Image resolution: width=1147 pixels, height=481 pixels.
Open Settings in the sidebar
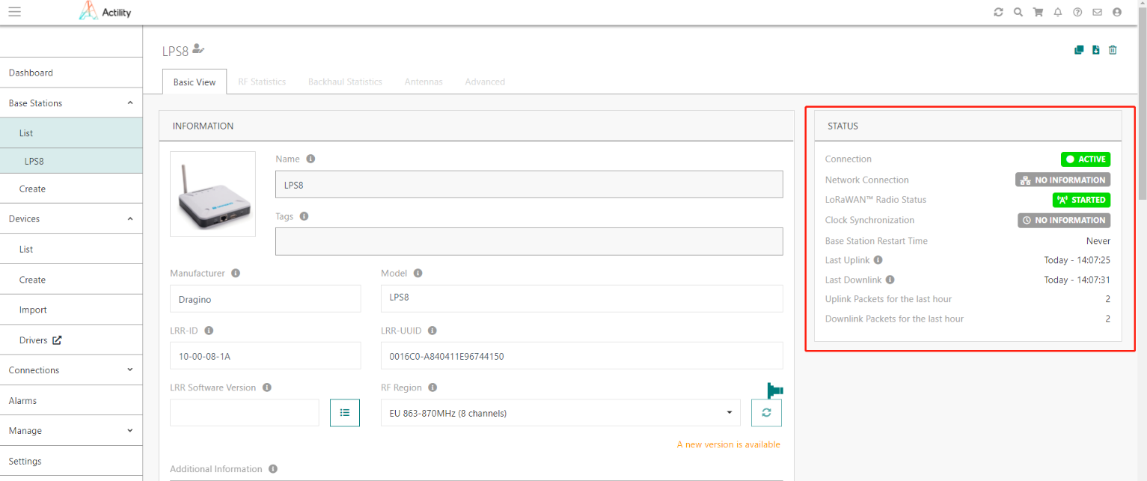point(71,462)
